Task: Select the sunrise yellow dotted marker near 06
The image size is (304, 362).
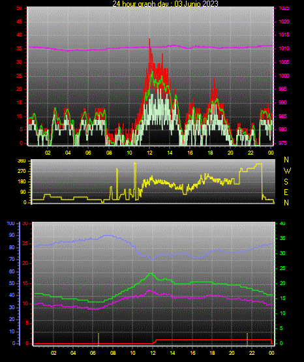Action: (99, 339)
